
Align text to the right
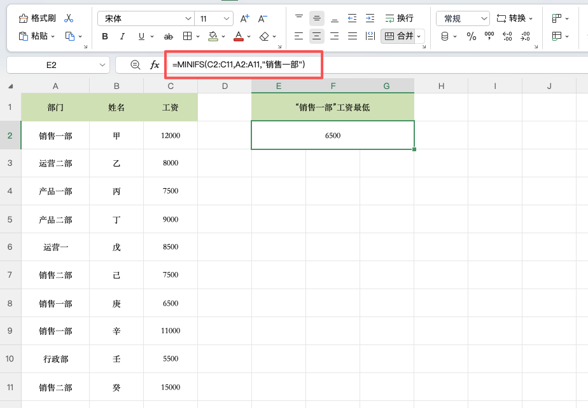[335, 36]
